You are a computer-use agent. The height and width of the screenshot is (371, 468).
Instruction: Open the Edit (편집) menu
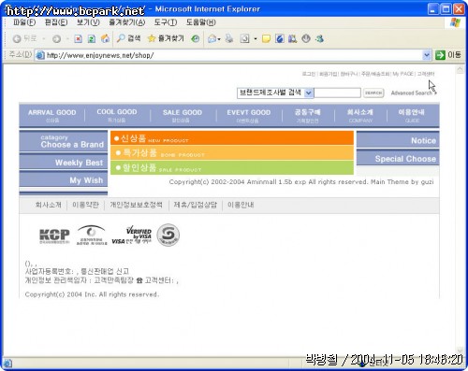56,22
